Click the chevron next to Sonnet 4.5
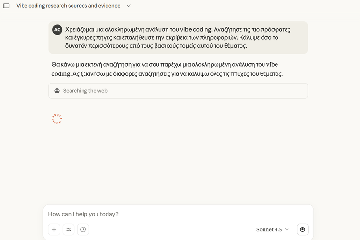 (x=287, y=229)
